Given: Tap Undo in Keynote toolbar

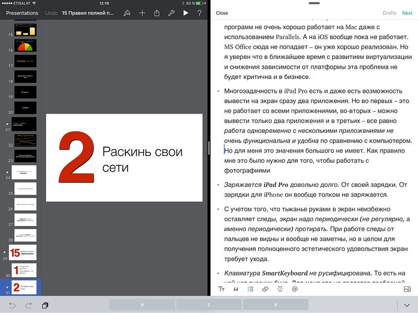Looking at the screenshot, I should click(51, 13).
